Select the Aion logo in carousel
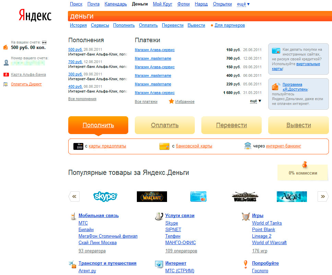This screenshot has height=275, width=332. [292, 196]
